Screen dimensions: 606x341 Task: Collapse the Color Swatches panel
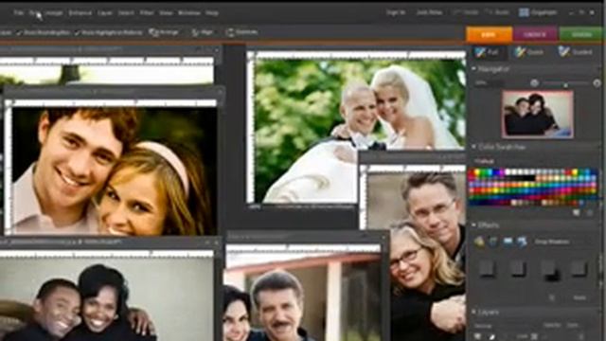click(473, 147)
